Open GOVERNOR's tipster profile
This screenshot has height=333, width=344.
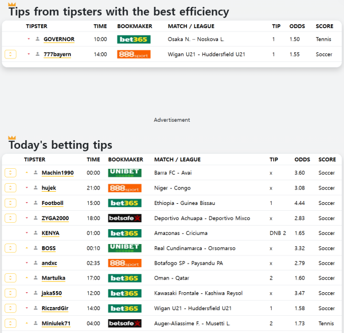[x=59, y=39]
